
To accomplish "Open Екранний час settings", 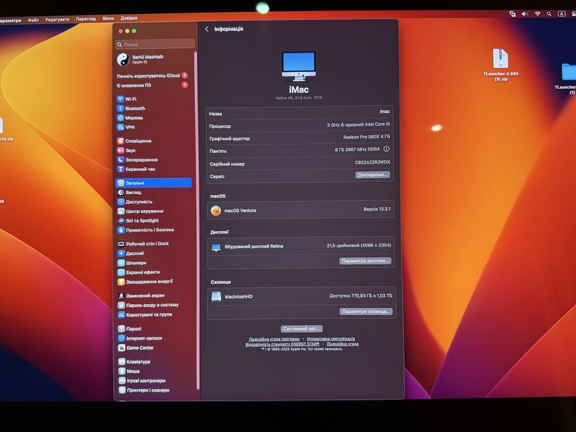I will point(136,169).
